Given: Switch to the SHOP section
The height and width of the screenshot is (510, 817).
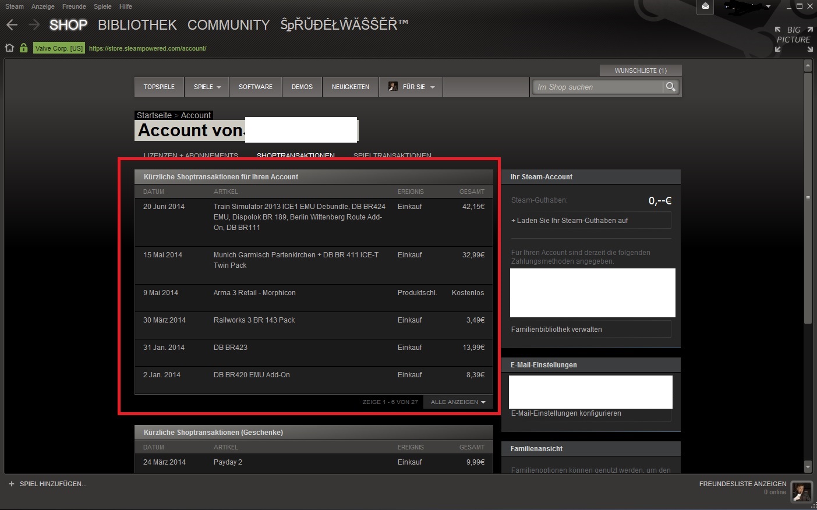Looking at the screenshot, I should click(x=68, y=25).
